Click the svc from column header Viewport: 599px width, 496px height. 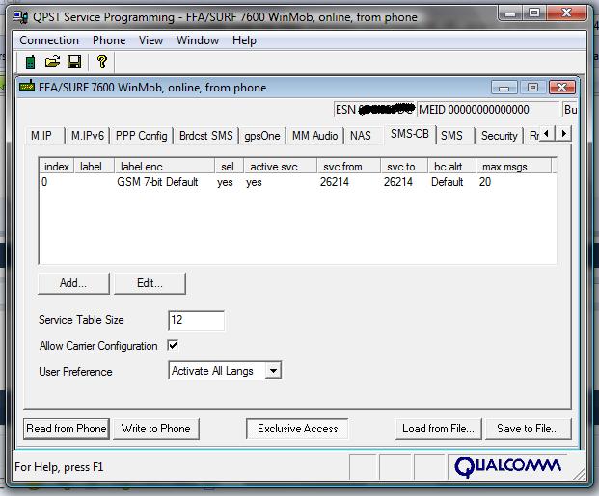(x=348, y=167)
